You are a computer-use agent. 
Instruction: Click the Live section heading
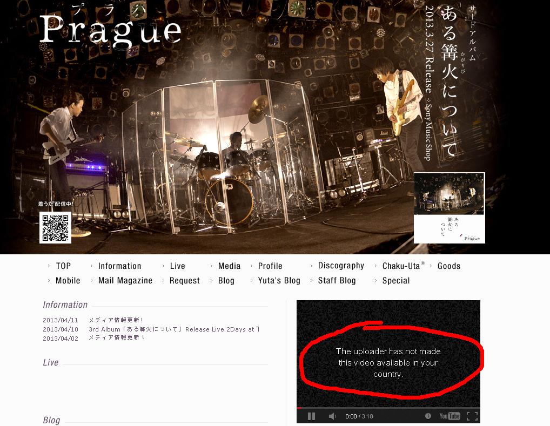pyautogui.click(x=50, y=362)
